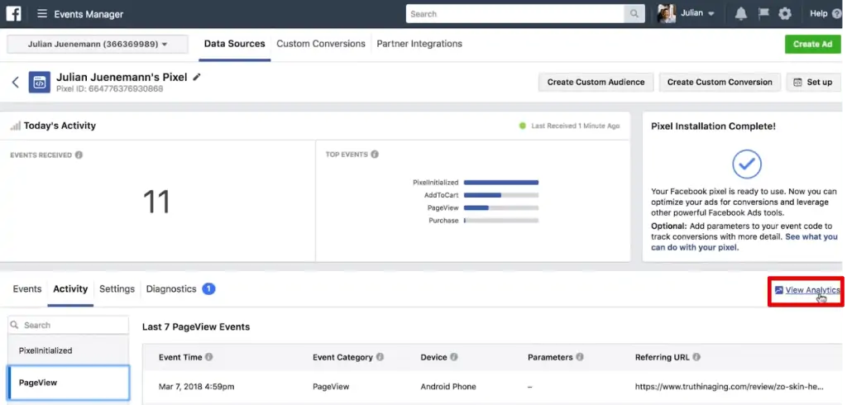Image resolution: width=847 pixels, height=405 pixels.
Task: Click the magnifier icon in event search
Action: 15,325
